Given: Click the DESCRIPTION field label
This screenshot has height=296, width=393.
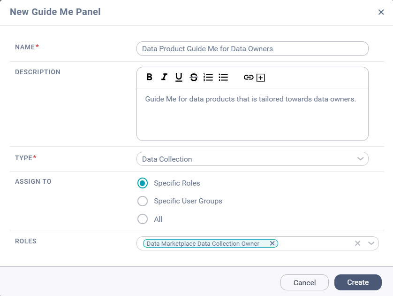Looking at the screenshot, I should point(38,72).
